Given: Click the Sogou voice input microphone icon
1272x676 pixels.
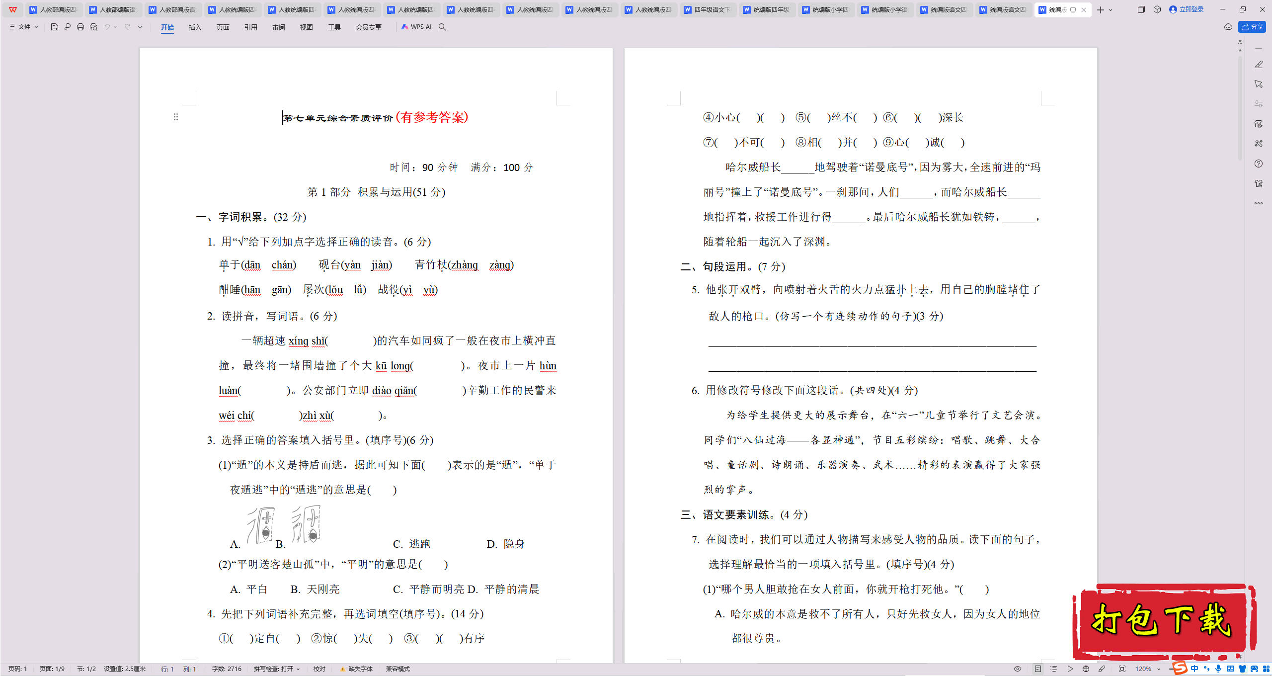Looking at the screenshot, I should click(1218, 669).
